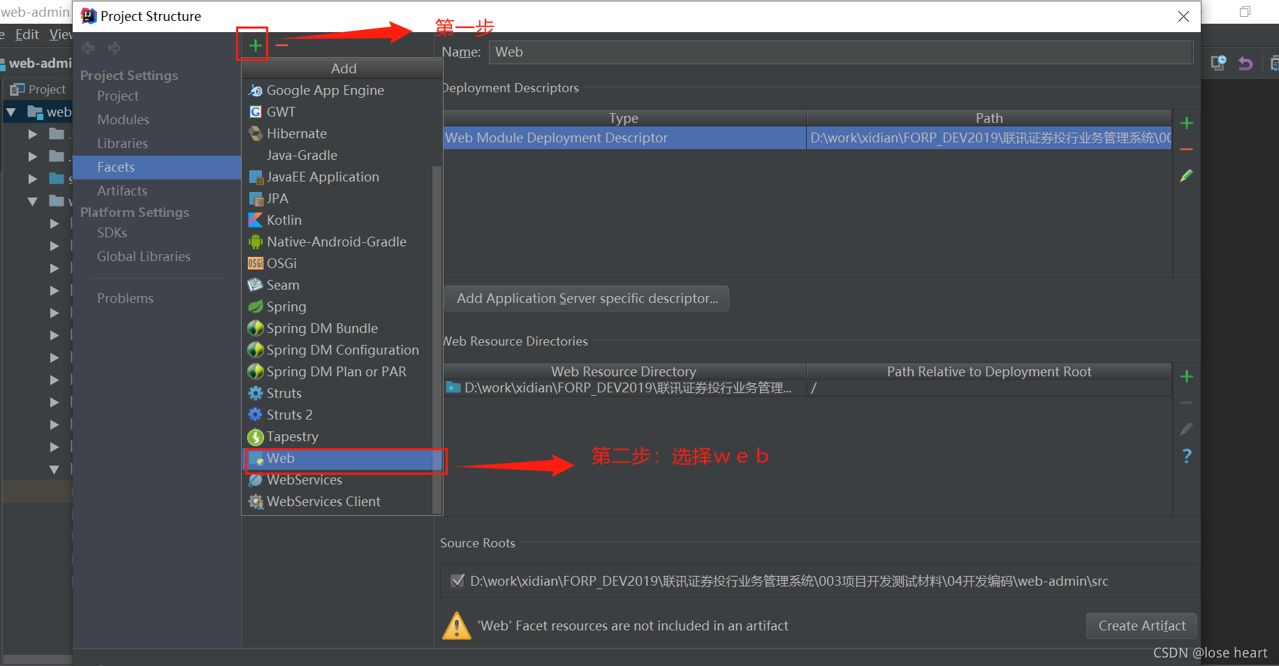Click Create Artifact button
Screen dimensions: 1279x666
[1141, 626]
